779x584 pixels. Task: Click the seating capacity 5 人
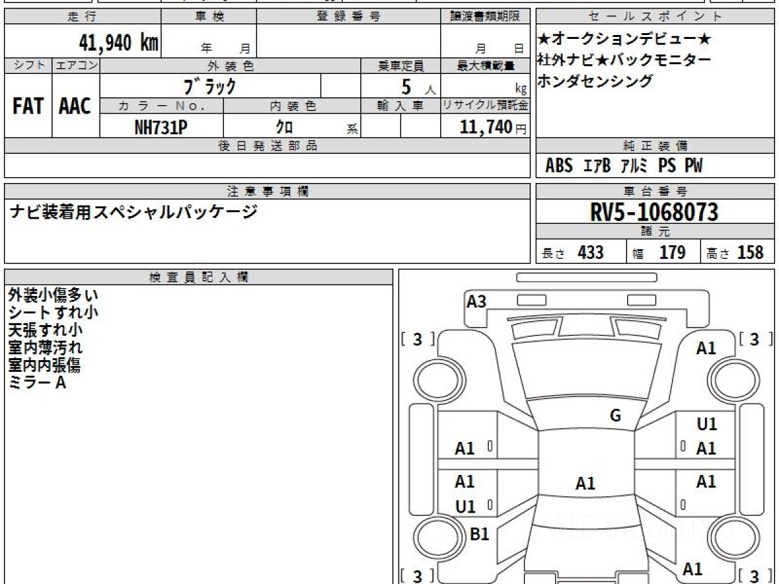418,86
